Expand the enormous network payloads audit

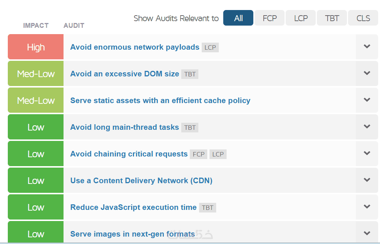[367, 47]
